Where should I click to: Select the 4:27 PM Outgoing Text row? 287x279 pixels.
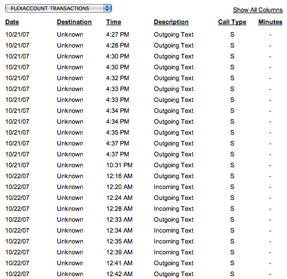[143, 34]
